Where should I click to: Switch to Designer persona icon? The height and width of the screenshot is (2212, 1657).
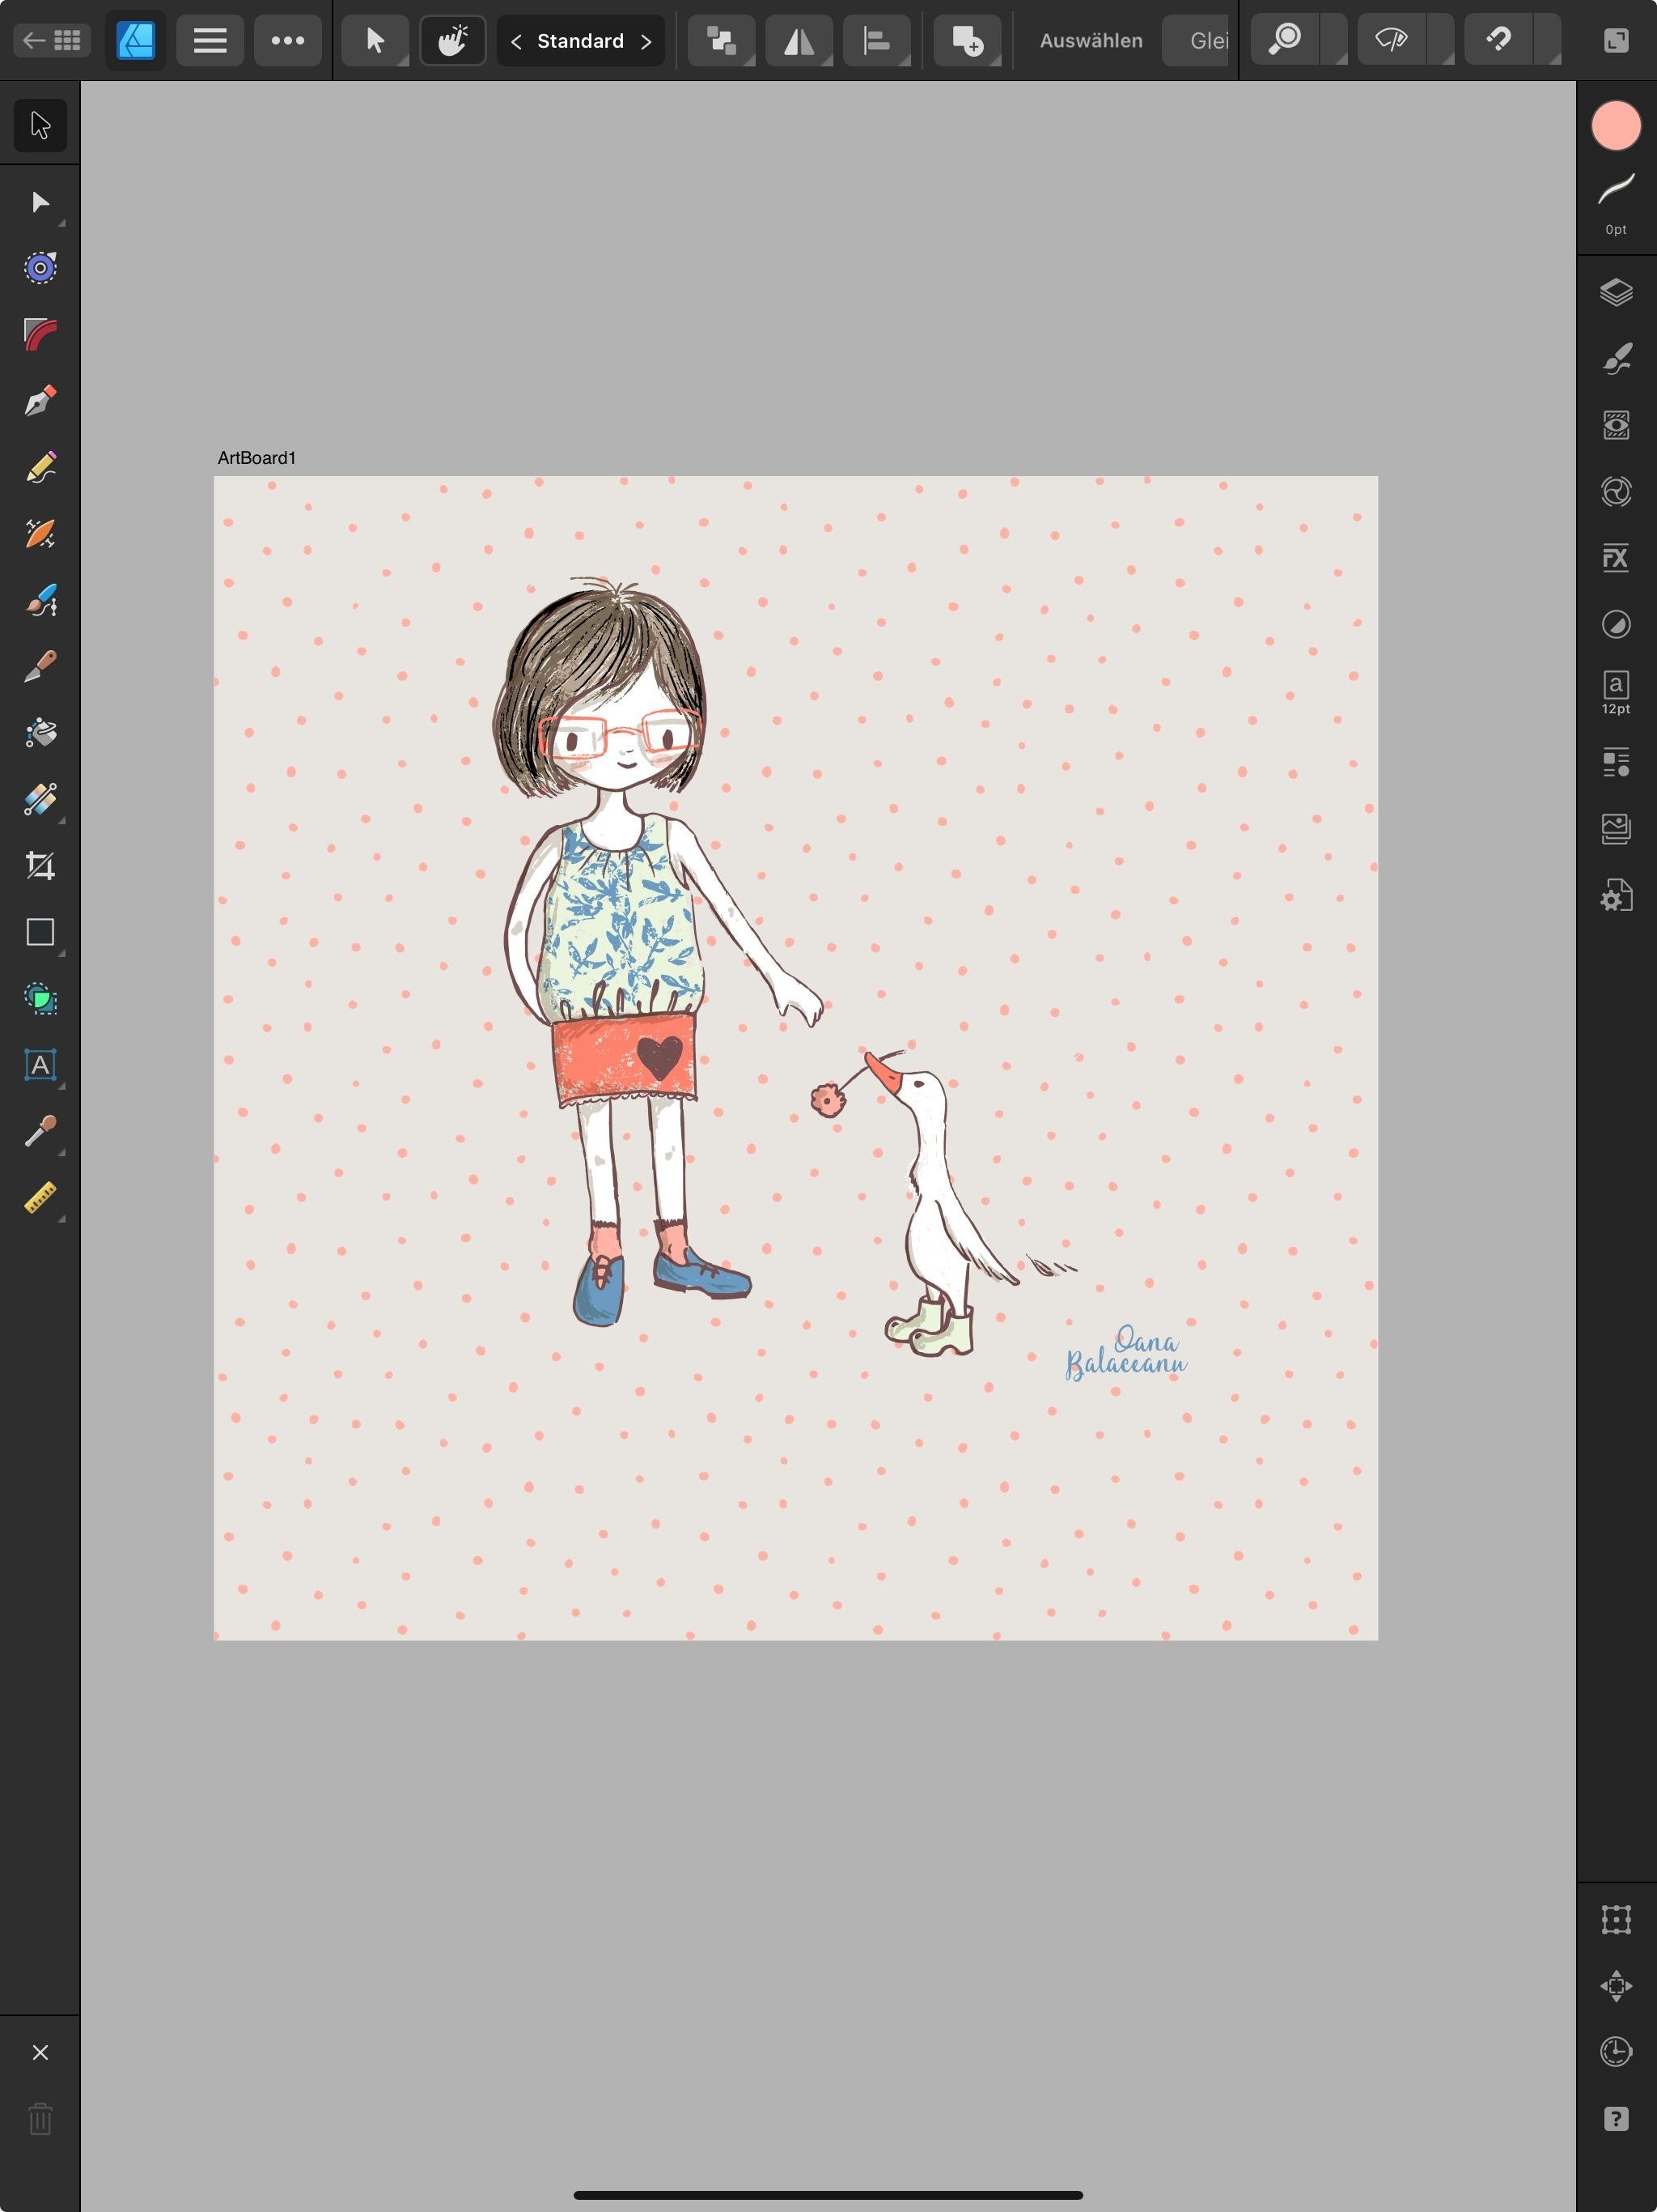(x=136, y=41)
